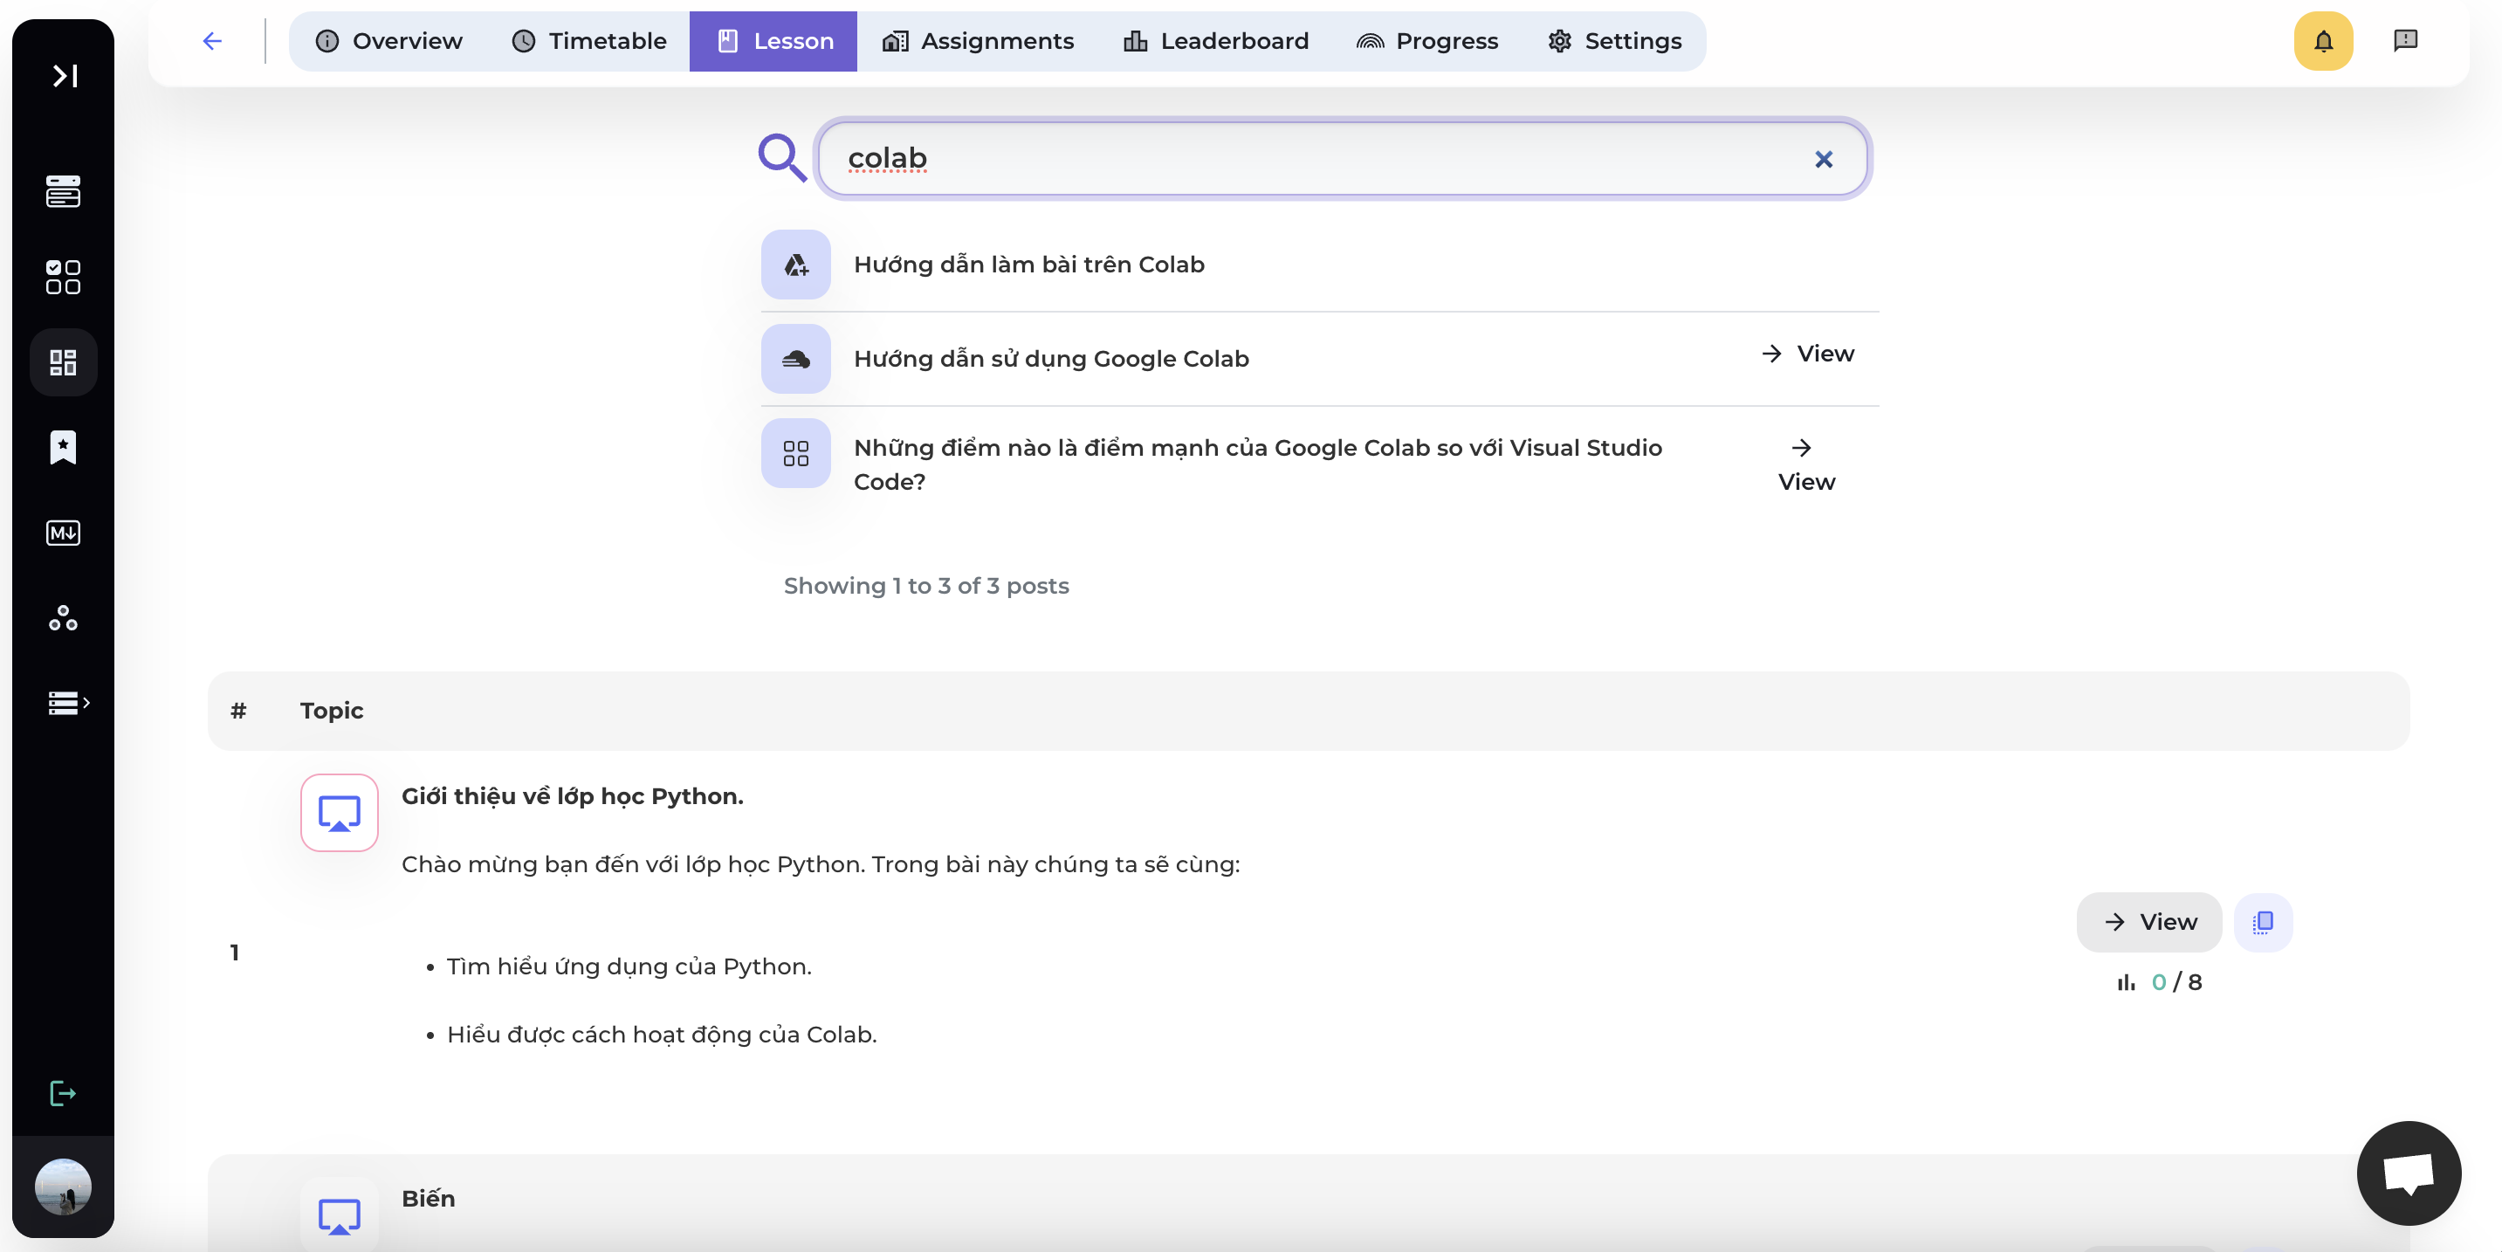Open notifications bell
Screen dimensions: 2502x1252
coord(2323,41)
